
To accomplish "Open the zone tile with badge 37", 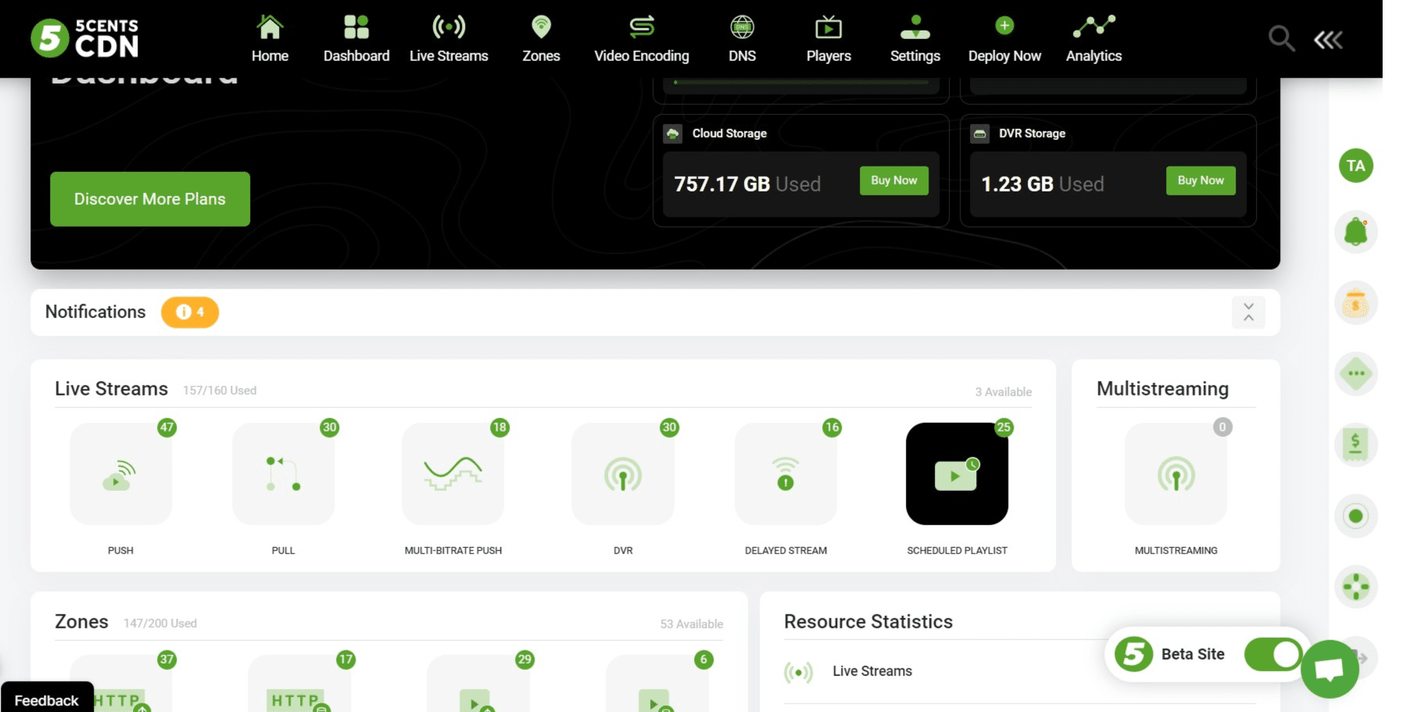I will (x=120, y=684).
